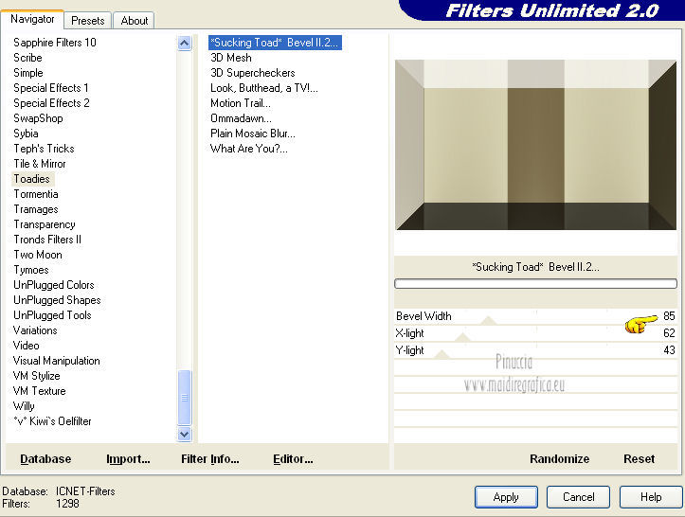This screenshot has width=685, height=517.
Task: Choose Special Effects 1 category
Action: pyautogui.click(x=50, y=88)
